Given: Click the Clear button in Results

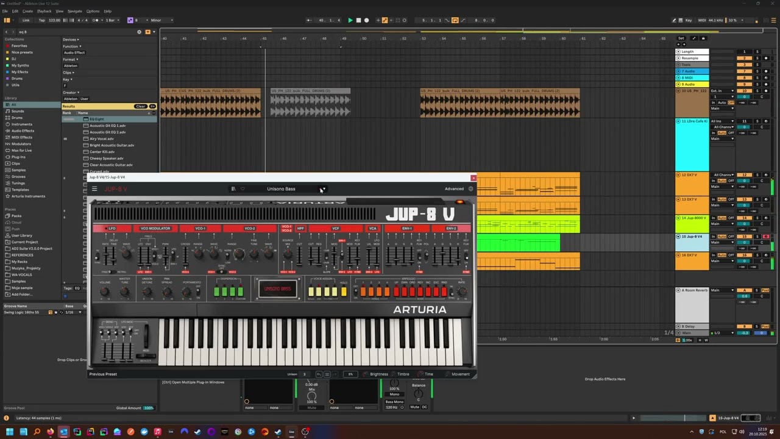Looking at the screenshot, I should [141, 106].
